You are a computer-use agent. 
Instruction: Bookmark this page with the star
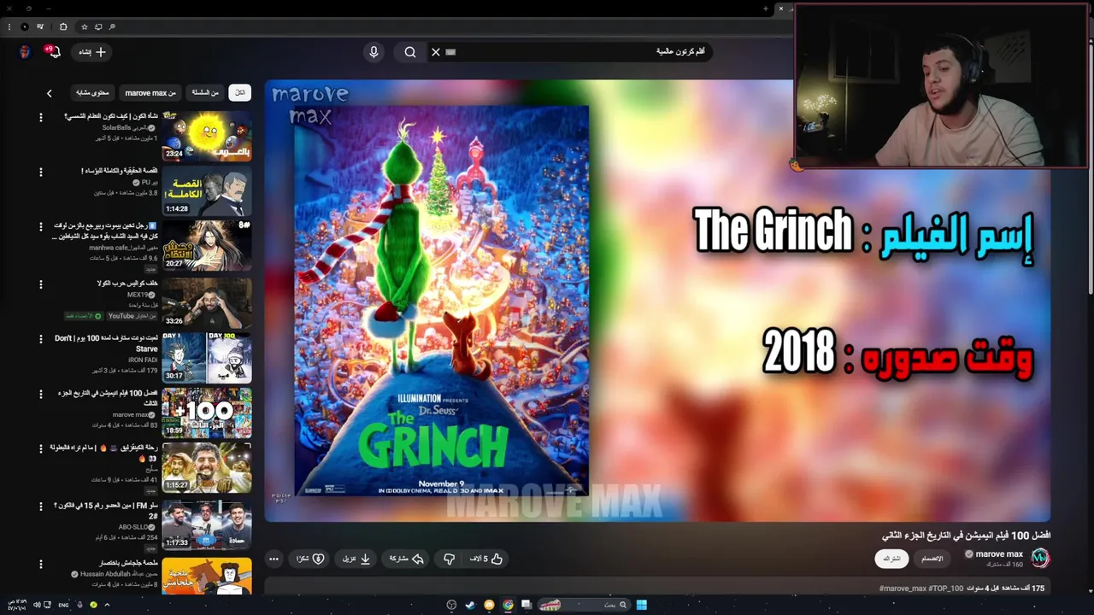pyautogui.click(x=84, y=27)
